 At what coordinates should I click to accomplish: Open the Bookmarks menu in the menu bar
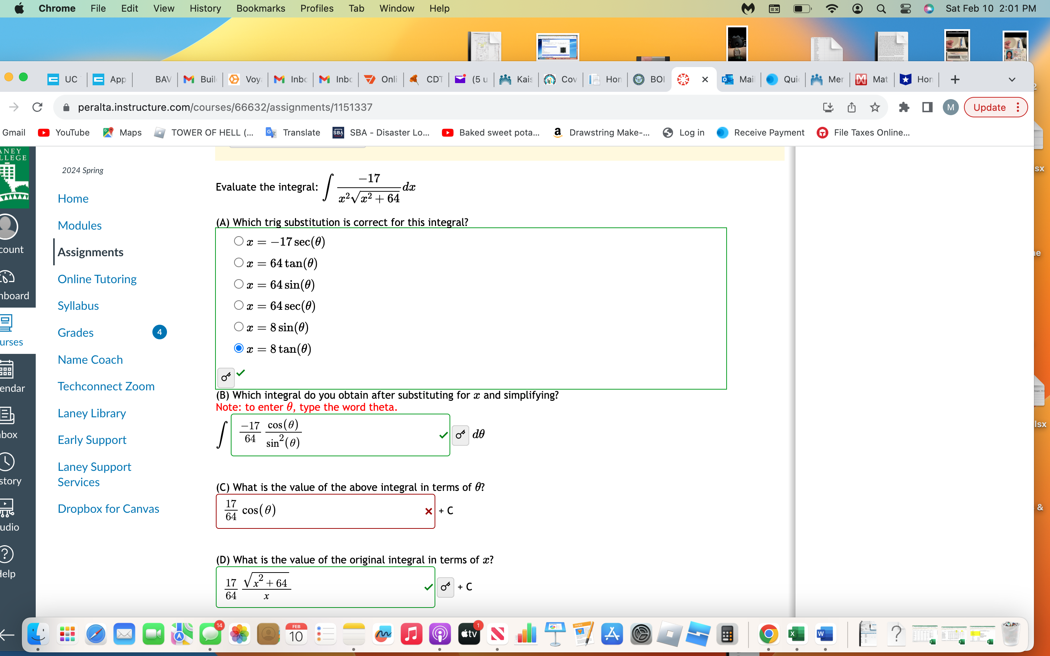(260, 8)
